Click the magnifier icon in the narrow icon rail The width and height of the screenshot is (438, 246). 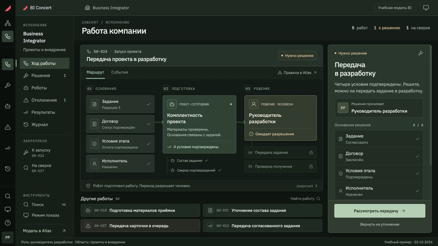pyautogui.click(x=8, y=196)
